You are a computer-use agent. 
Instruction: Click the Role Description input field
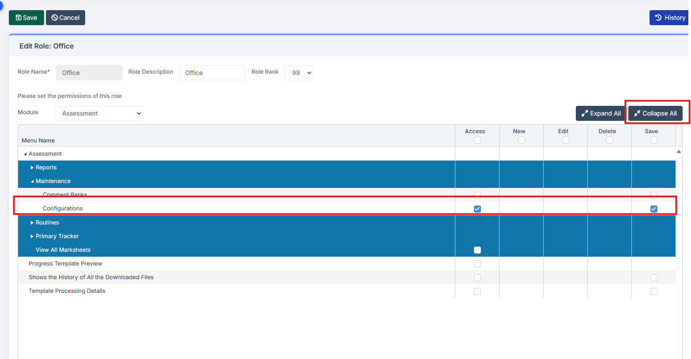212,73
